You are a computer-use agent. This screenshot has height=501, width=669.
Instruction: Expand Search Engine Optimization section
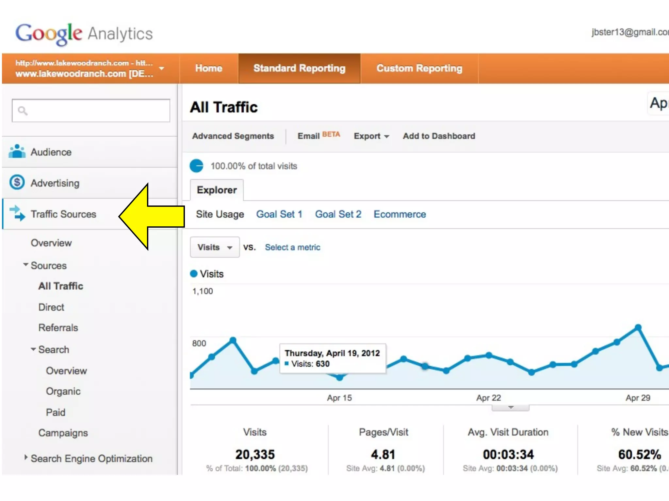26,457
